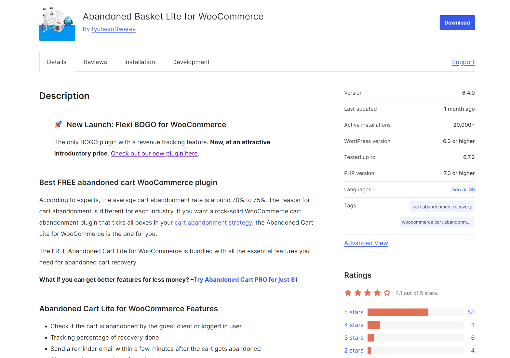Switch to the Details tab
Viewport: 510px width, 358px height.
point(57,62)
